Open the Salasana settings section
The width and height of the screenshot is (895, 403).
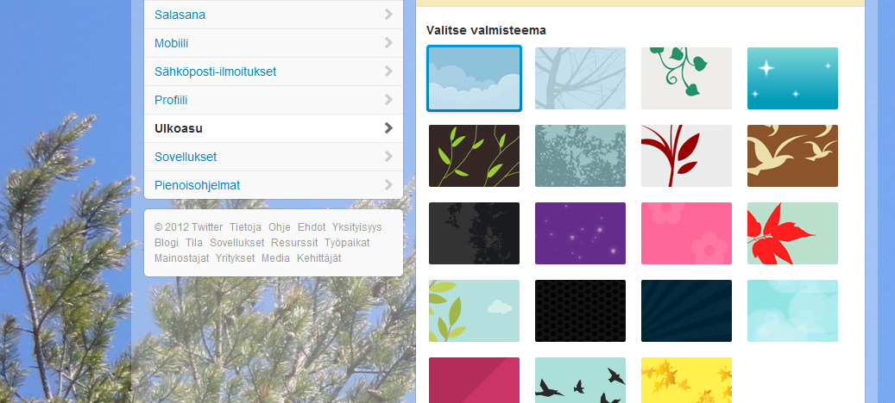point(274,15)
